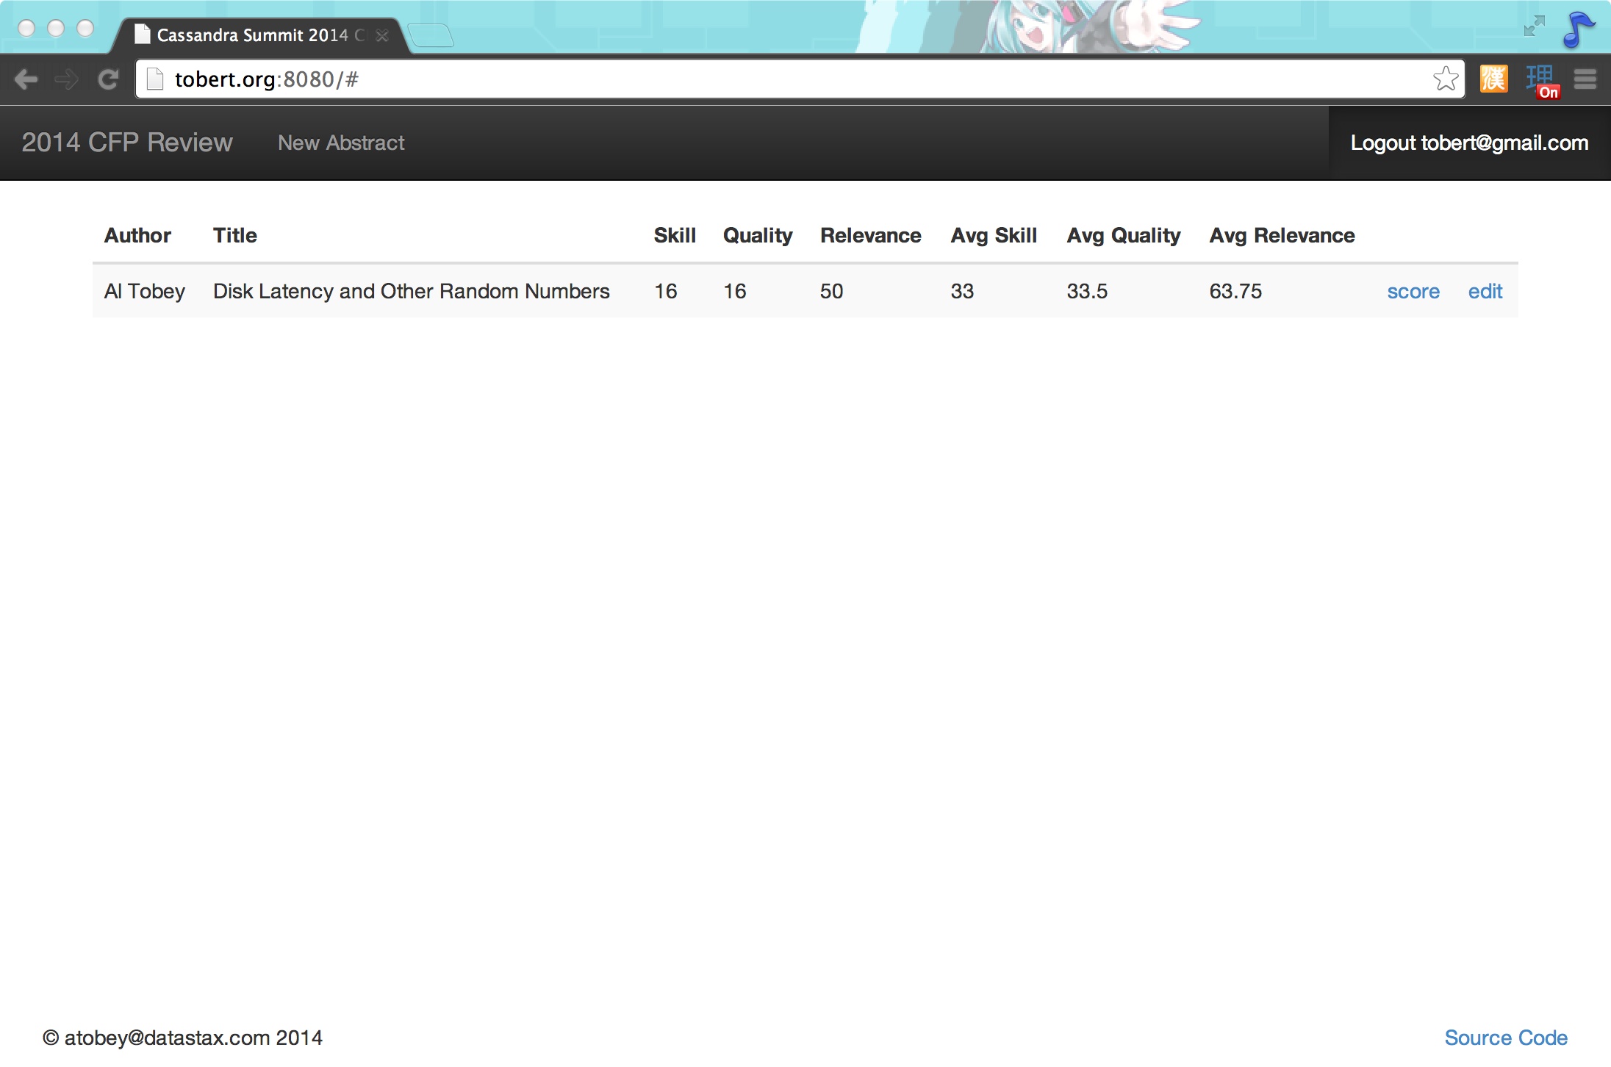The width and height of the screenshot is (1611, 1067).
Task: Close the Cassandra Summit 2014 tab
Action: [x=382, y=35]
